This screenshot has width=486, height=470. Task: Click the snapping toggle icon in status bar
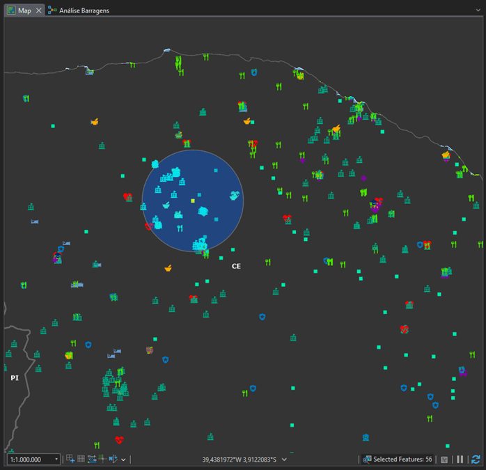(x=70, y=460)
